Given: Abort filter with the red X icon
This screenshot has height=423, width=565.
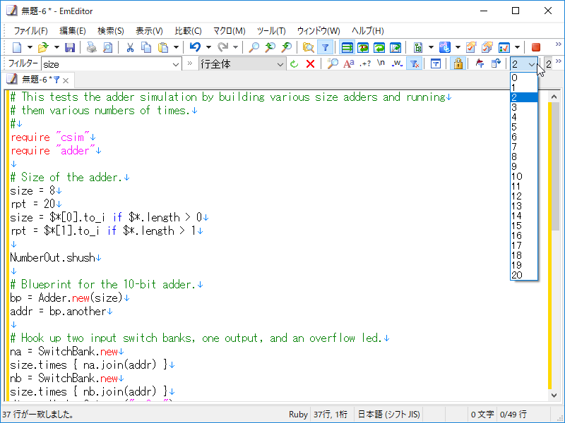Looking at the screenshot, I should tap(310, 64).
